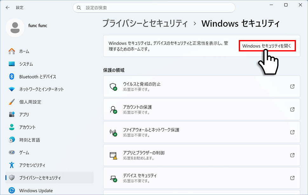The image size is (308, 195).
Task: Click the user avatar icon
Action: [15, 28]
